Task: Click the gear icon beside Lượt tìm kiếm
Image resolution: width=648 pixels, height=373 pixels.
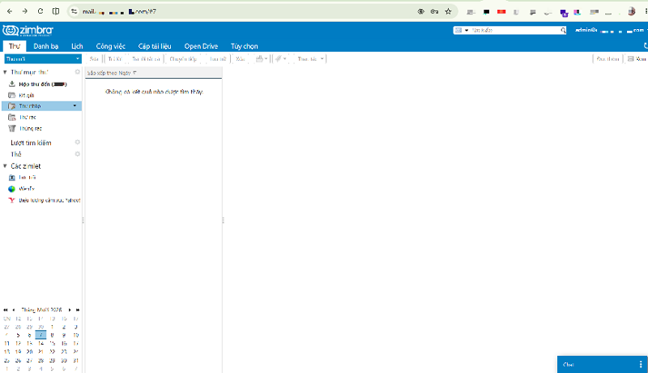Action: tap(77, 142)
